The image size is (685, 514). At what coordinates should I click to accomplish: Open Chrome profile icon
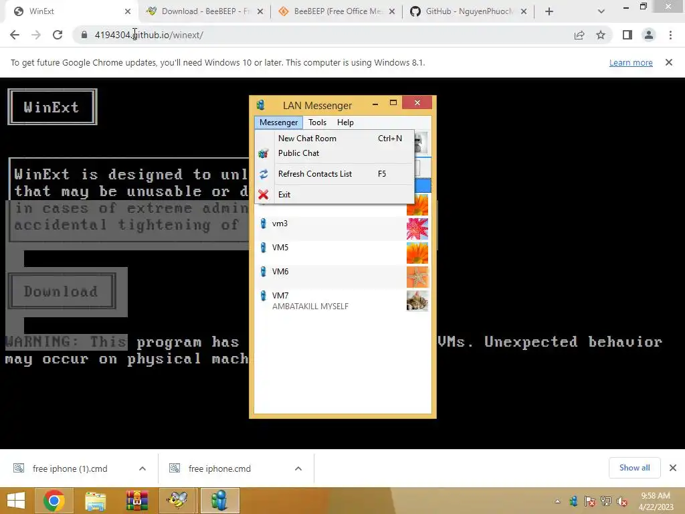click(649, 35)
